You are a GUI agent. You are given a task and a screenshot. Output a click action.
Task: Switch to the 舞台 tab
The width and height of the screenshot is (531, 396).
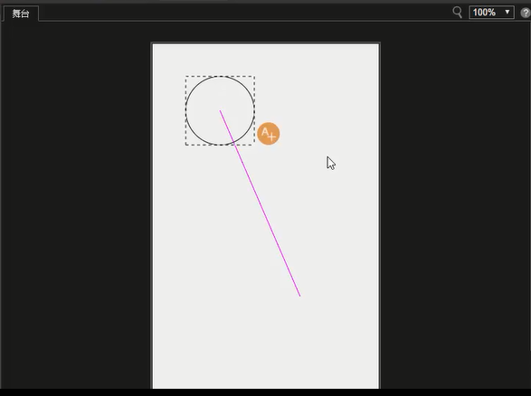pos(21,14)
